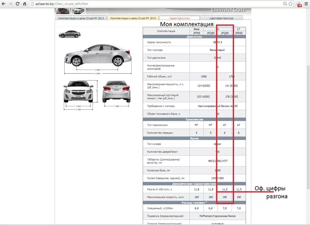Click the rear view Cruze image
The image size is (310, 225).
pos(117,92)
